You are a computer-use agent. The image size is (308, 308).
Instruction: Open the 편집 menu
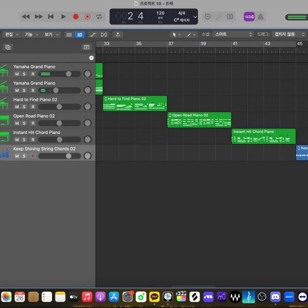11,35
